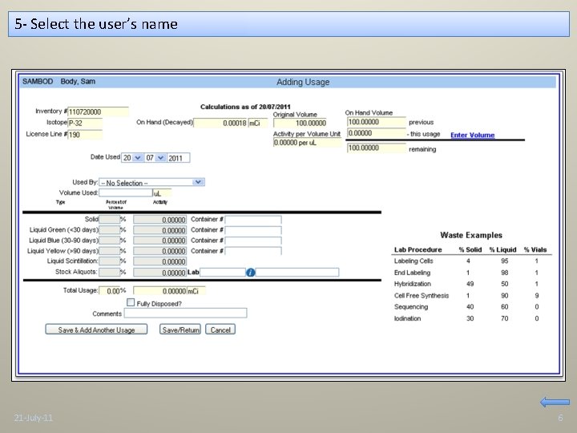
Task: Click the Liquid Yellow Container # field
Action: (x=253, y=251)
